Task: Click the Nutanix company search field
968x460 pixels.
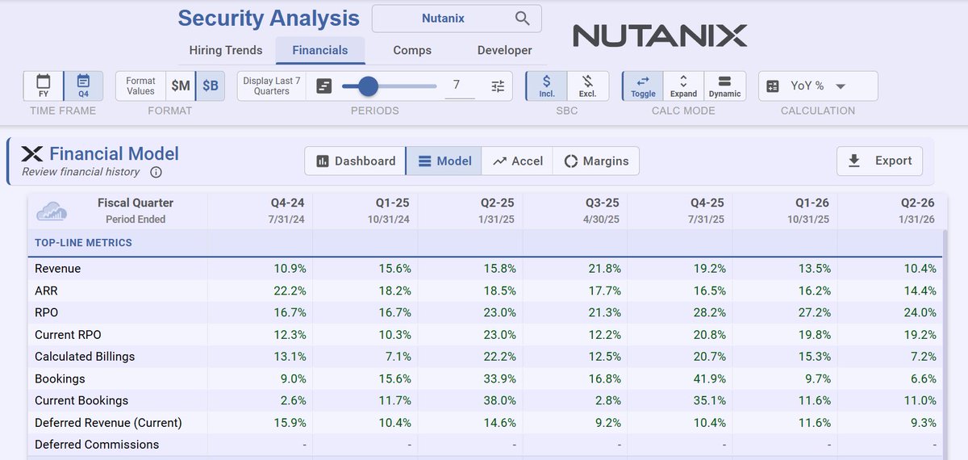Action: pos(457,18)
